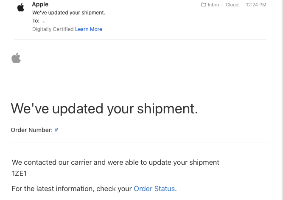Click the "Digitally Certified" label
Viewport: 283px width, 200px height.
point(53,29)
